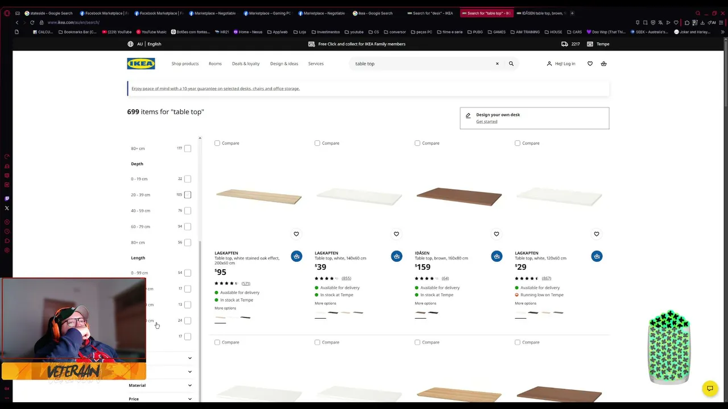The width and height of the screenshot is (728, 409).
Task: Clear the "table top" search text
Action: pos(497,64)
